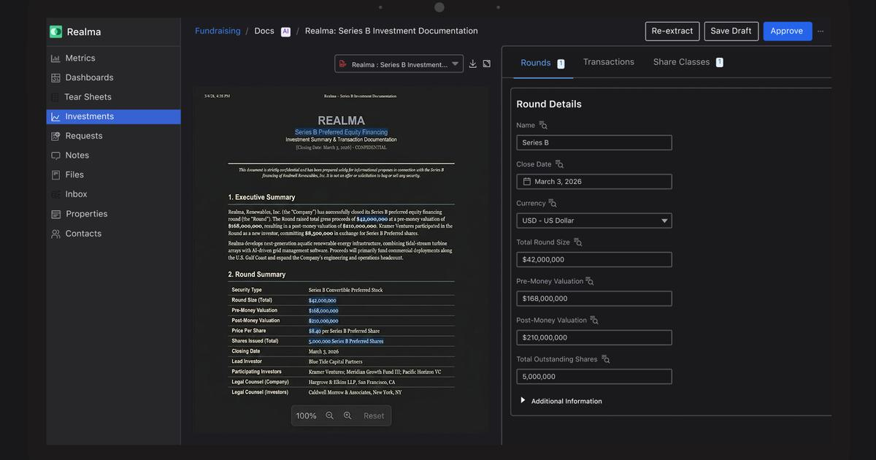Click source lookup icon beside Post-Money Valuation
Screen dimensions: 876x460
point(594,321)
